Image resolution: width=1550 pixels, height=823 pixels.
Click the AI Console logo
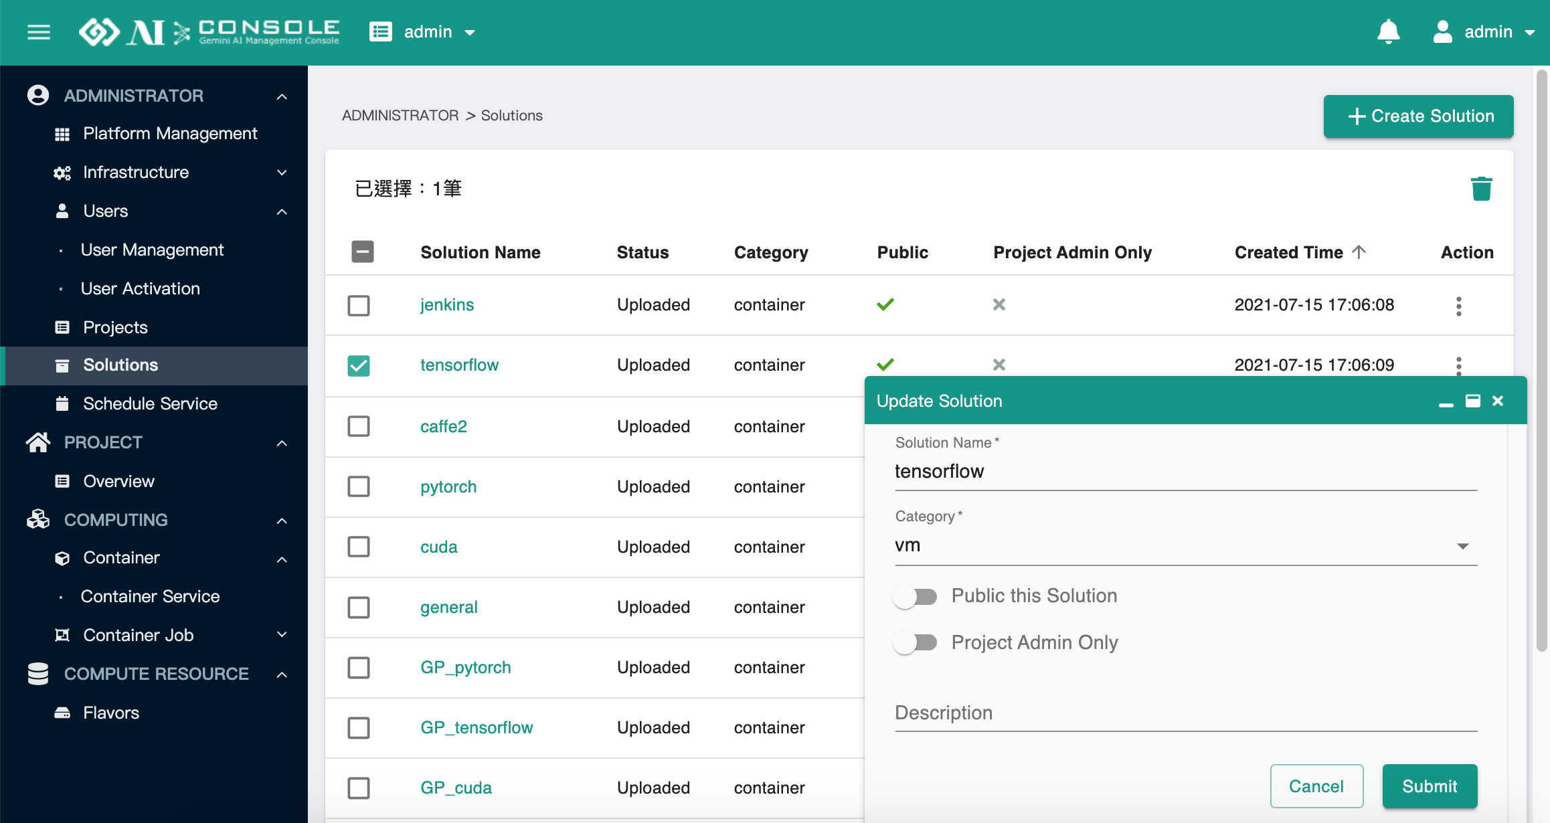pyautogui.click(x=209, y=32)
